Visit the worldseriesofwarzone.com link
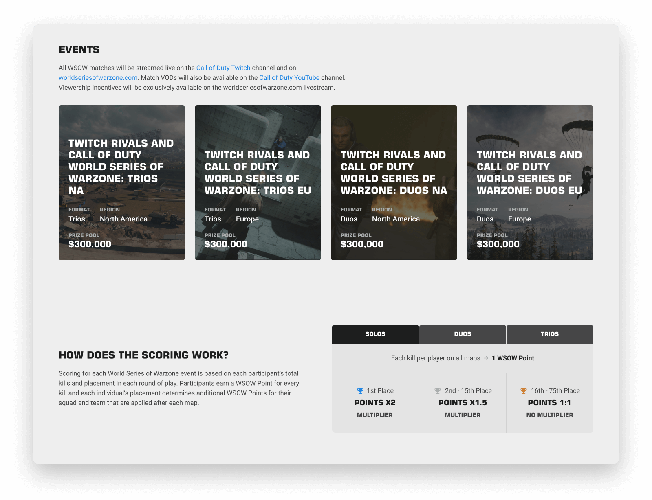Screen dimensions: 652x500 click(x=98, y=78)
